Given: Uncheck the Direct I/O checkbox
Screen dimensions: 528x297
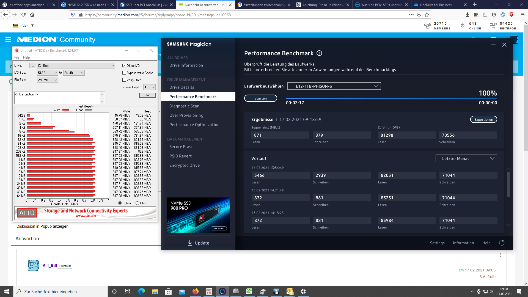Looking at the screenshot, I should click(124, 66).
